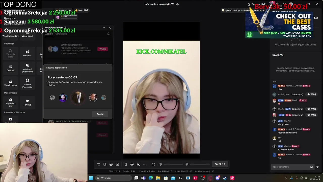The image size is (323, 182).
Task: Open the three-dot more options menu
Action: (145, 164)
